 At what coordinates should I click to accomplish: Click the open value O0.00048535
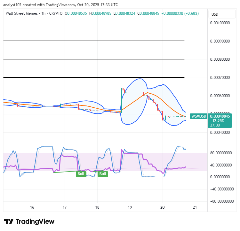click(76, 13)
